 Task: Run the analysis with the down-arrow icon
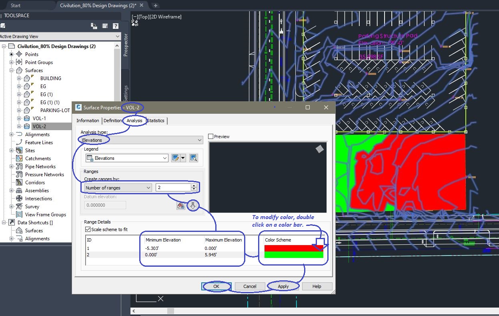click(193, 205)
